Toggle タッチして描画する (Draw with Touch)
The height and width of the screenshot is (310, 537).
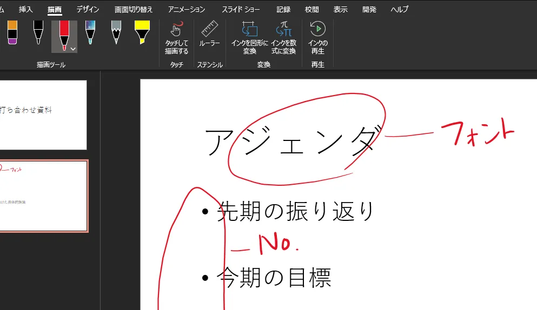[x=176, y=38]
